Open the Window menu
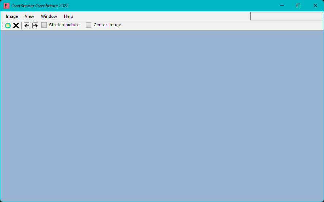The height and width of the screenshot is (202, 324). (49, 16)
